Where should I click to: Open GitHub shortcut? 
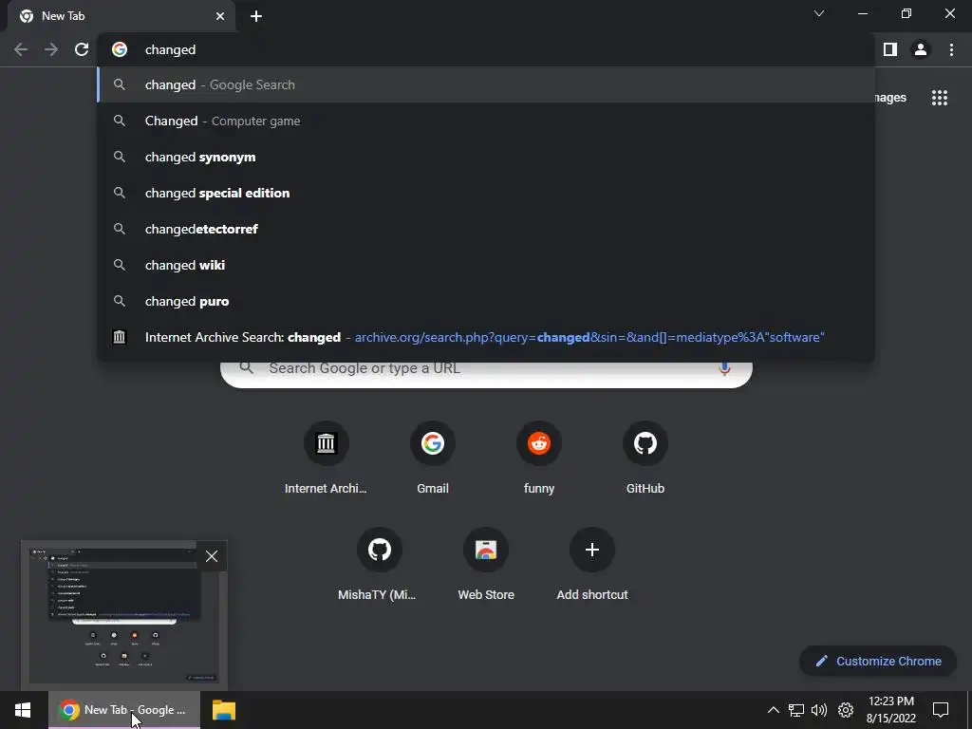[645, 458]
